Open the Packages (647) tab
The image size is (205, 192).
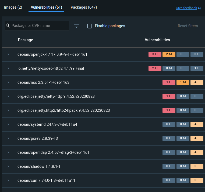(x=84, y=8)
